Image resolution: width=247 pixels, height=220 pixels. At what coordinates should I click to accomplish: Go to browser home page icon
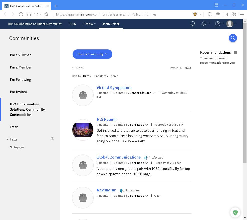pyautogui.click(x=29, y=14)
